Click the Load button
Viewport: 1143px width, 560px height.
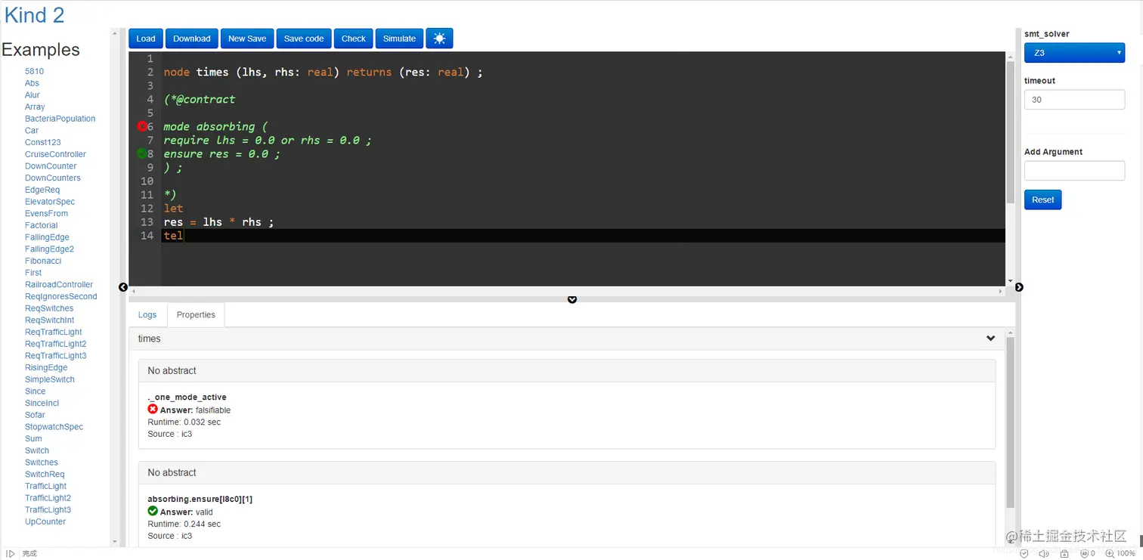[x=146, y=39]
